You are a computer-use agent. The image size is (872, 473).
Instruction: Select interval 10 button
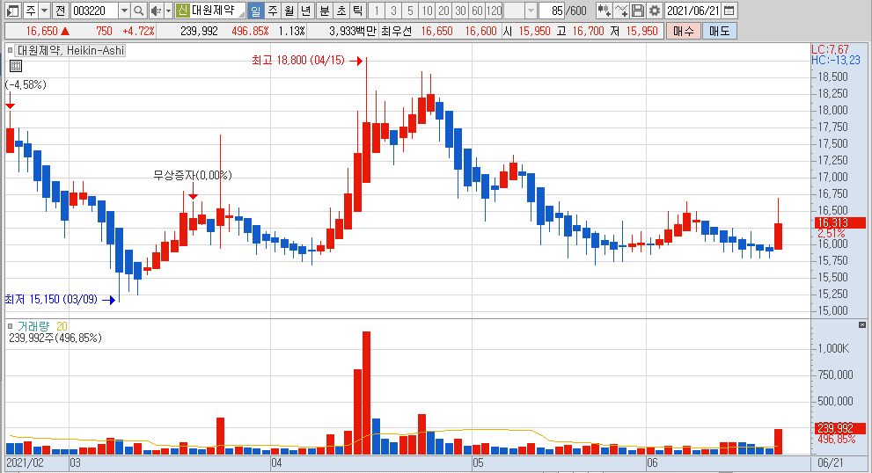point(427,10)
